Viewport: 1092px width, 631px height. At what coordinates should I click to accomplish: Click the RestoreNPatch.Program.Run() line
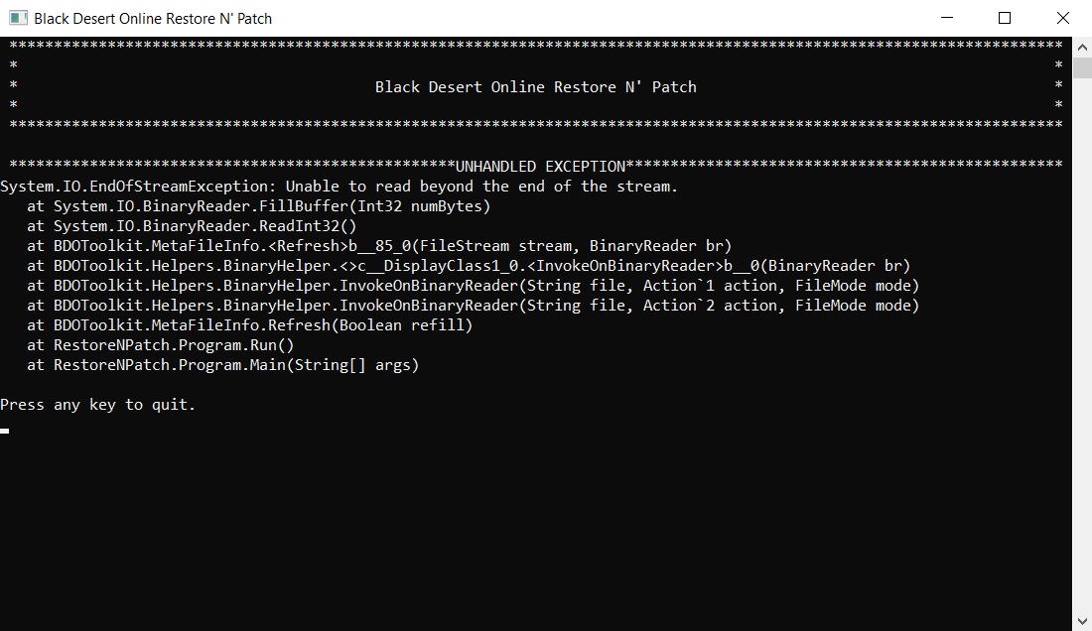tap(160, 345)
